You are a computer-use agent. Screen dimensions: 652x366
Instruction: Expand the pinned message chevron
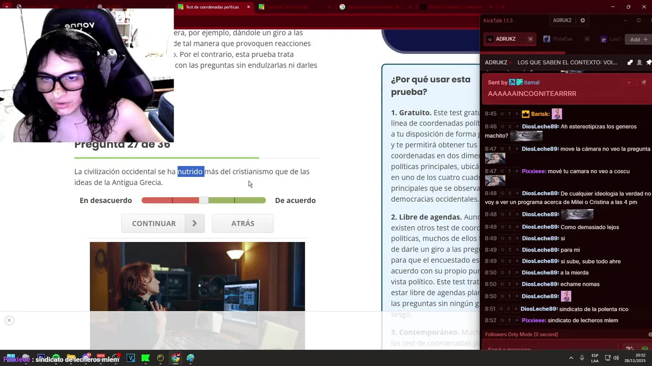[629, 82]
